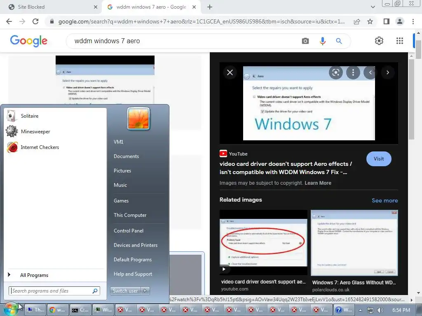The width and height of the screenshot is (422, 316).
Task: Open Google Lens on the preview image
Action: 335,72
